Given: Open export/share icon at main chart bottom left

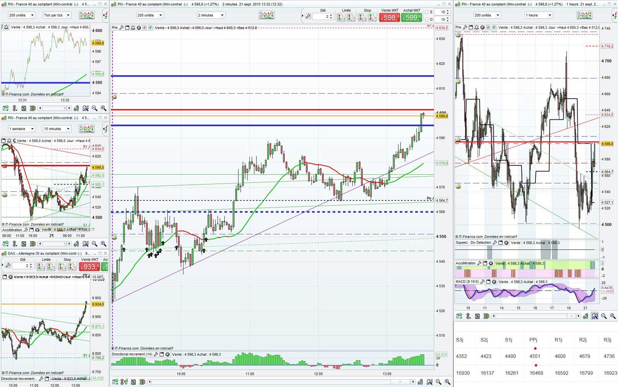Looking at the screenshot, I should point(115,382).
